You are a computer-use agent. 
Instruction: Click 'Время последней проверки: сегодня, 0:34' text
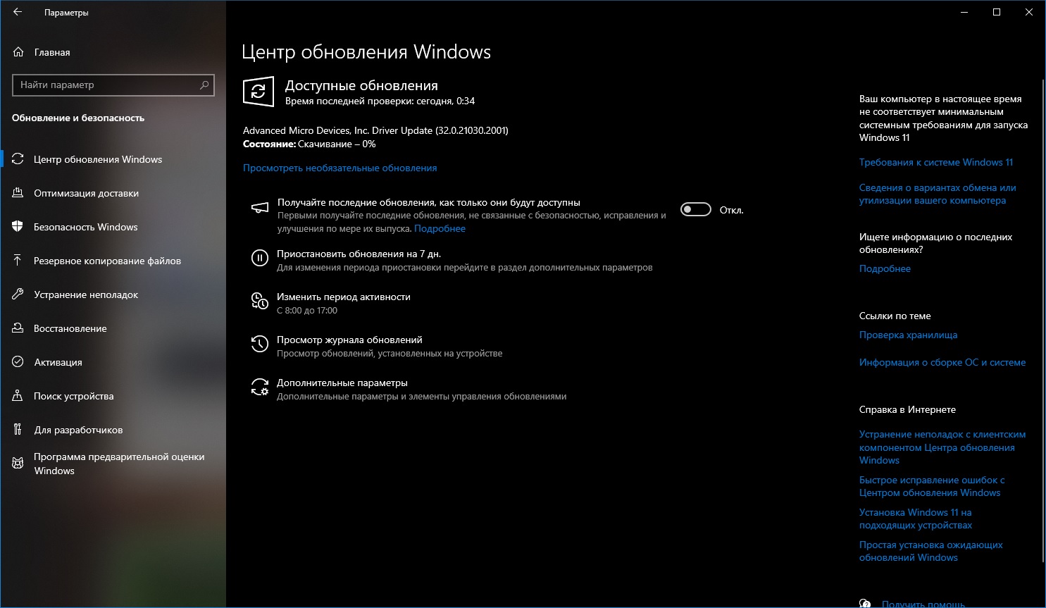[380, 101]
